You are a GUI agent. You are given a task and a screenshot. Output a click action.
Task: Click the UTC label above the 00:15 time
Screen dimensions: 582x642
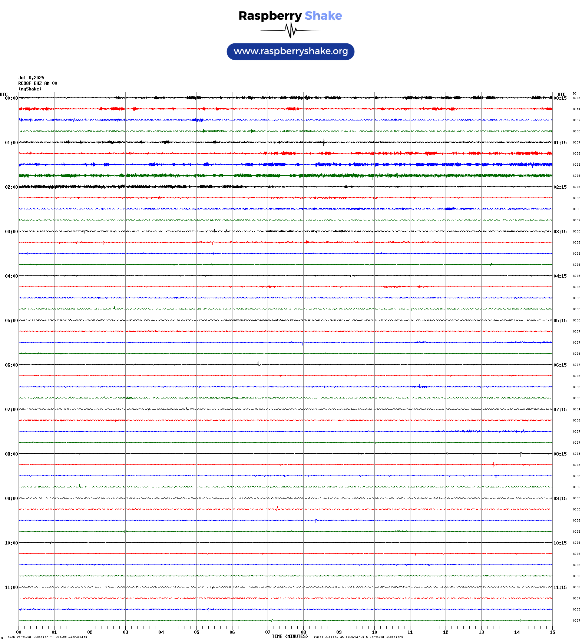click(562, 94)
